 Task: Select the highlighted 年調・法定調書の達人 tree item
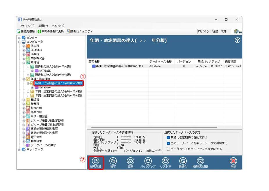click(58, 83)
